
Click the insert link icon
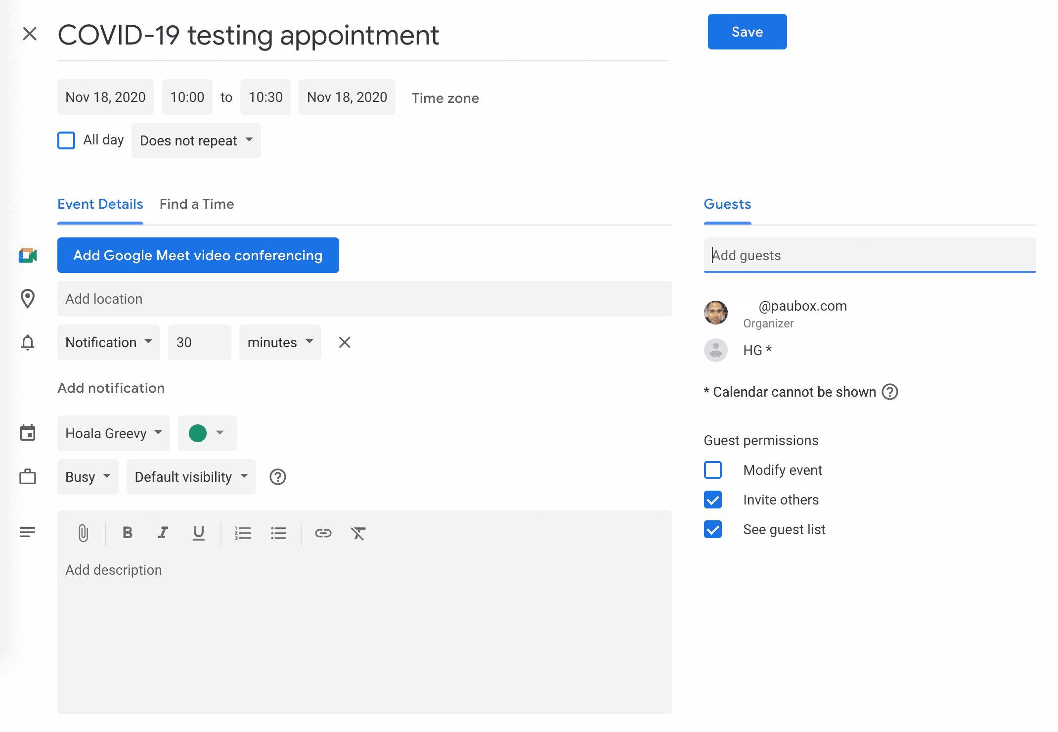point(323,533)
